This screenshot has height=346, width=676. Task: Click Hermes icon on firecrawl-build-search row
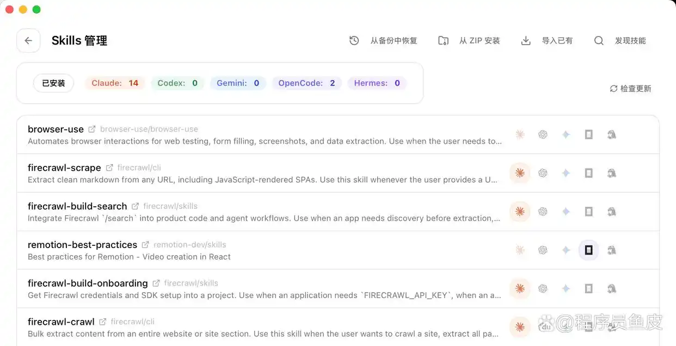click(611, 212)
